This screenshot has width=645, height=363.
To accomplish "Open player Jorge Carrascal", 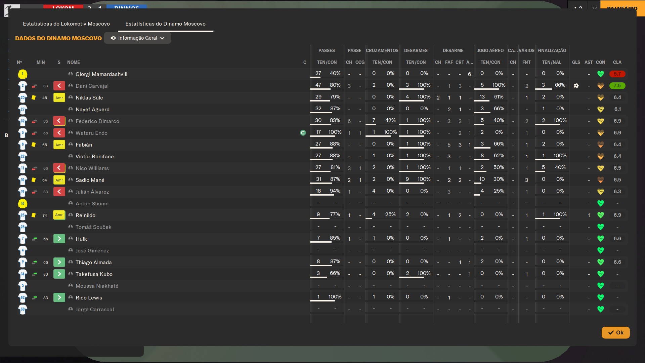I will 95,310.
